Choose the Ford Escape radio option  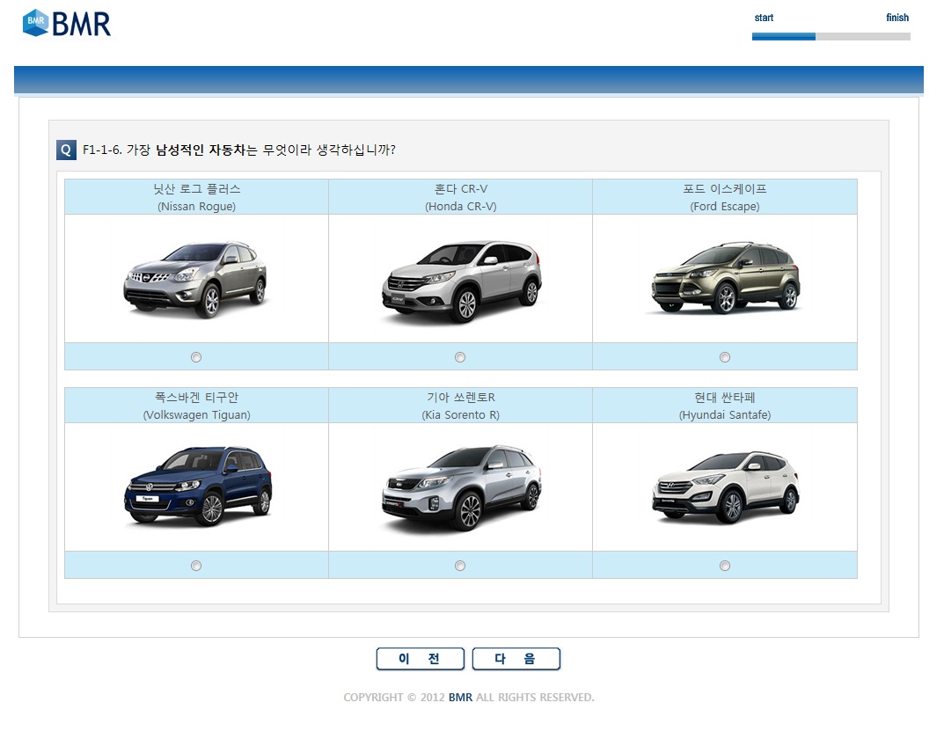click(725, 357)
